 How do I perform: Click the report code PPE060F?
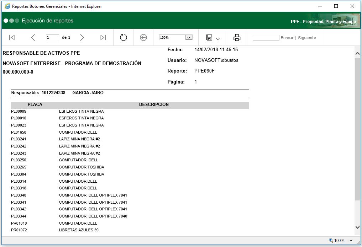[x=204, y=71]
